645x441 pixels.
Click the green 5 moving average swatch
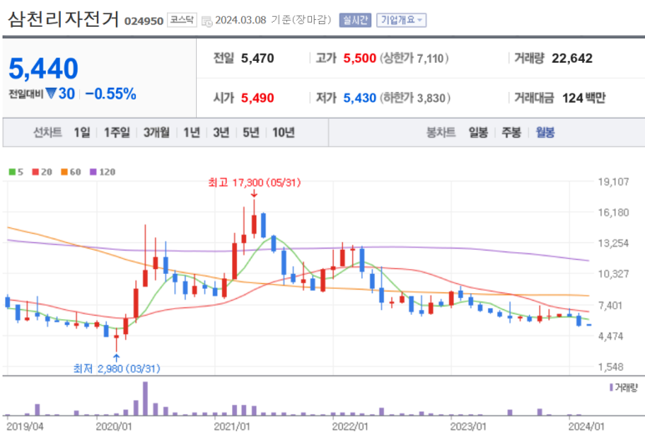(x=13, y=172)
